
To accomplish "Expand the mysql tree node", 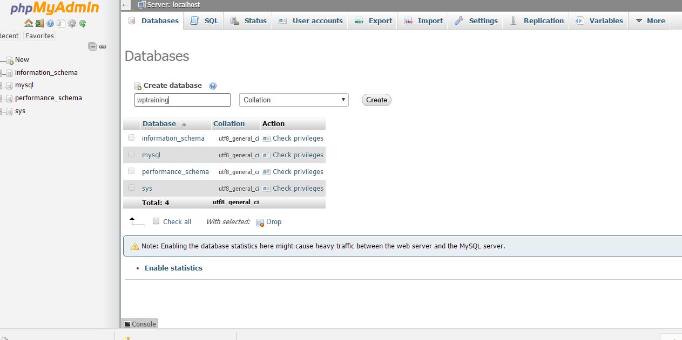I will [x=2, y=85].
